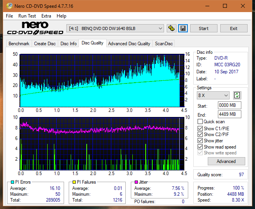Click the date 10 Sep 2017
This screenshot has height=209, width=255.
click(226, 72)
